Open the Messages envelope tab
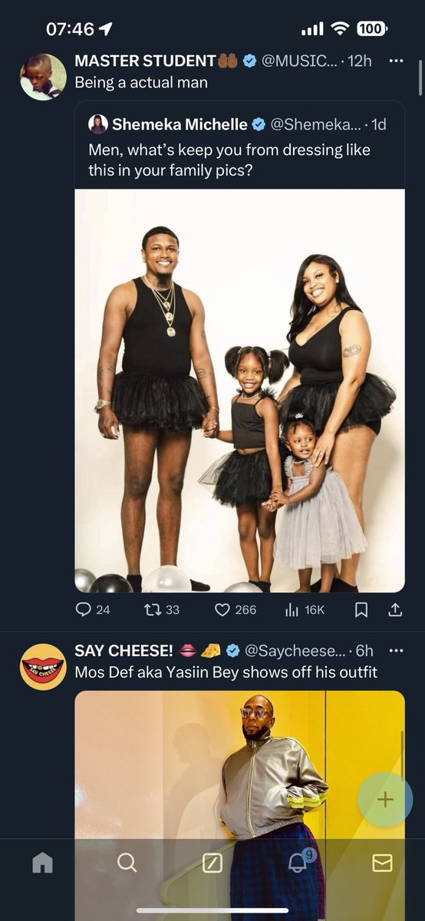This screenshot has height=921, width=425. pyautogui.click(x=382, y=863)
